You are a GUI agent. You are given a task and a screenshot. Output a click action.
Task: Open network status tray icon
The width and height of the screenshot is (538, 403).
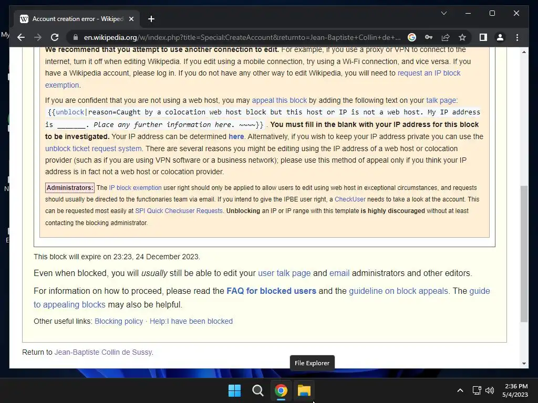(x=477, y=390)
